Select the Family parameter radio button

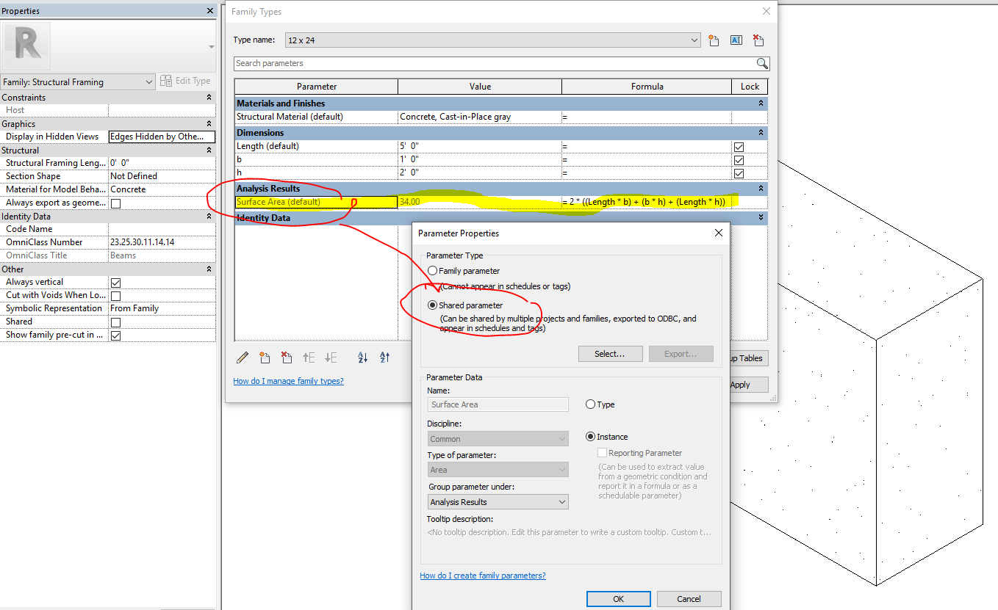(432, 270)
